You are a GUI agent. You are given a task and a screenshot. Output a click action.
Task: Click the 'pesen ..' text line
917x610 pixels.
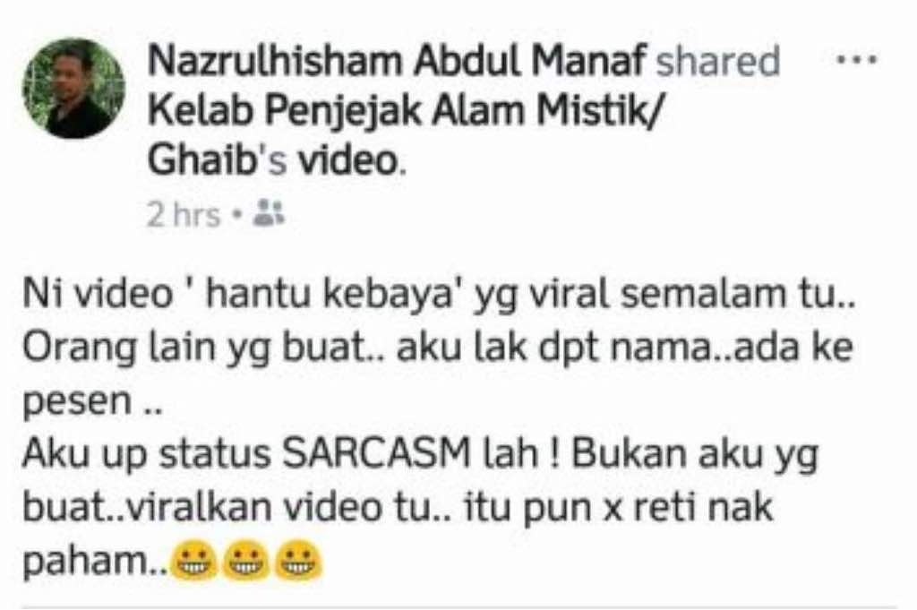coord(92,404)
